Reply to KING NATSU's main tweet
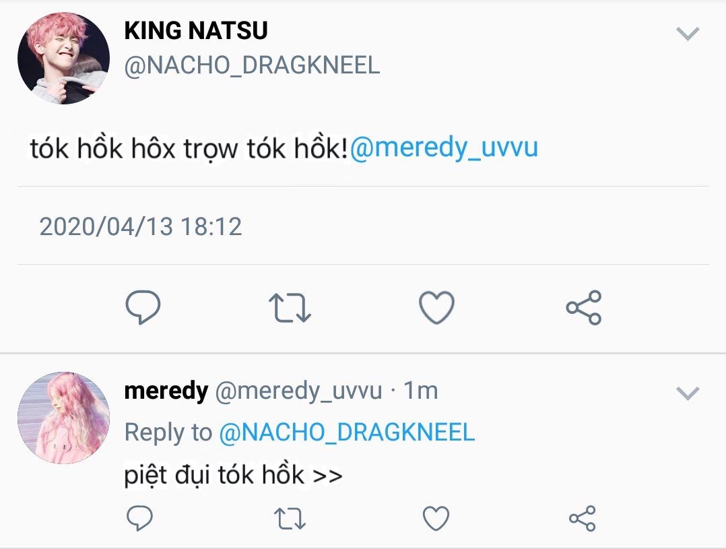Image resolution: width=726 pixels, height=549 pixels. 143,308
